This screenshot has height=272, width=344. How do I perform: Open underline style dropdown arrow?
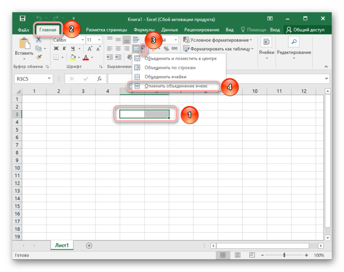[x=79, y=49]
